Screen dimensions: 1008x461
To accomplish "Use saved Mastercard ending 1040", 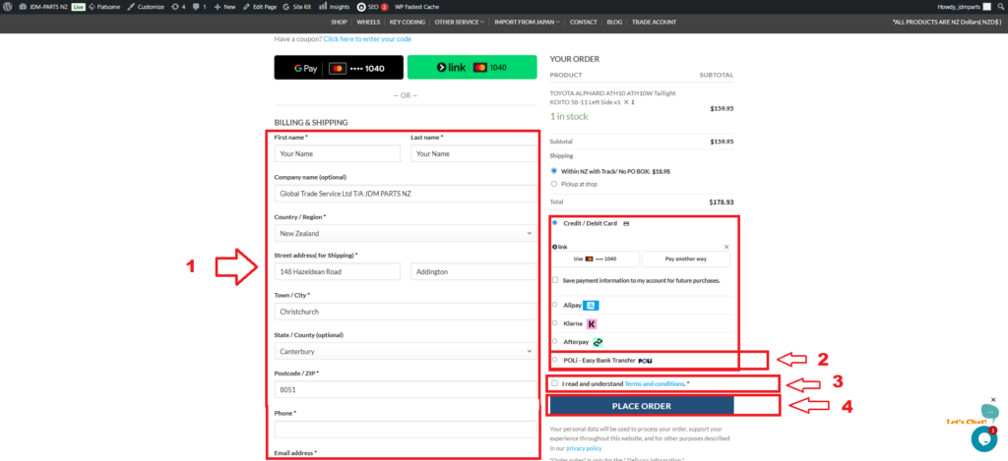I will click(596, 259).
